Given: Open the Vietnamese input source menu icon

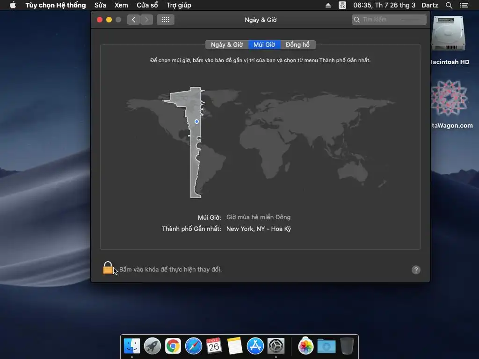Looking at the screenshot, I should click(342, 5).
